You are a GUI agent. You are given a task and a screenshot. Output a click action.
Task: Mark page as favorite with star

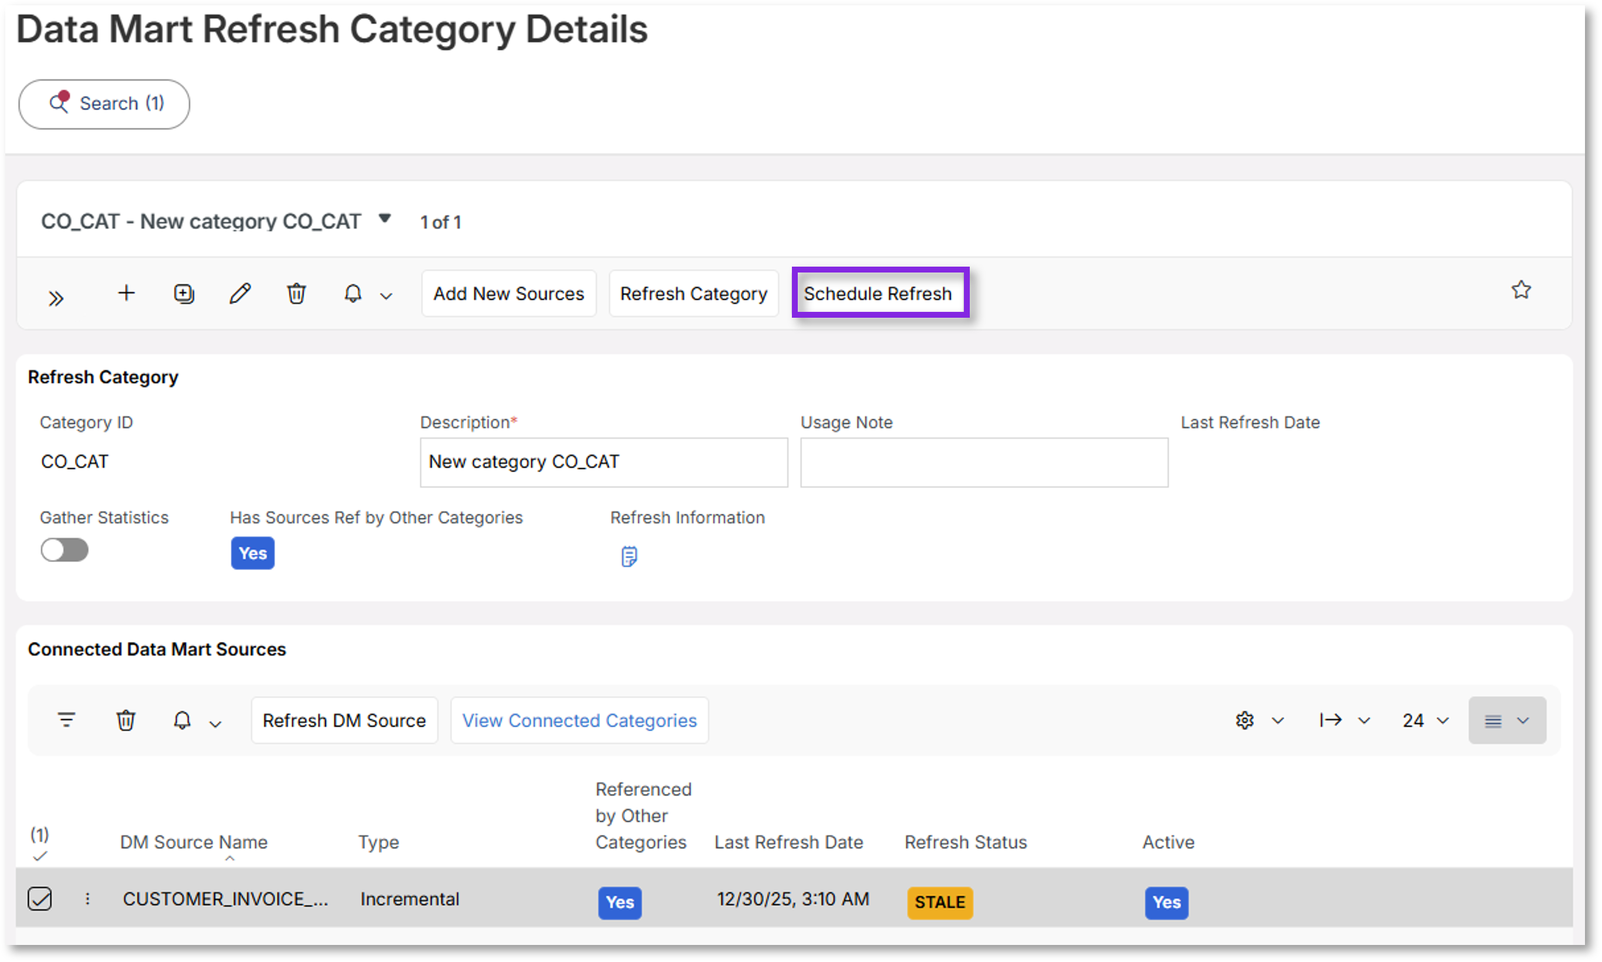(1520, 290)
